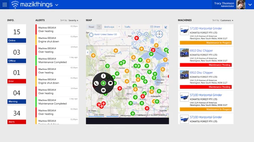This screenshot has height=142, width=254.
Task: Click the mazikthings wifi logo icon
Action: [15, 4]
